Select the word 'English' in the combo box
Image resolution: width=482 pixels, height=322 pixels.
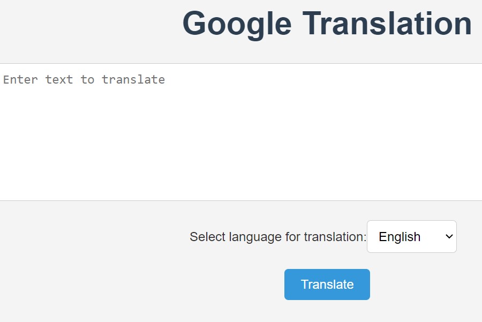click(400, 237)
